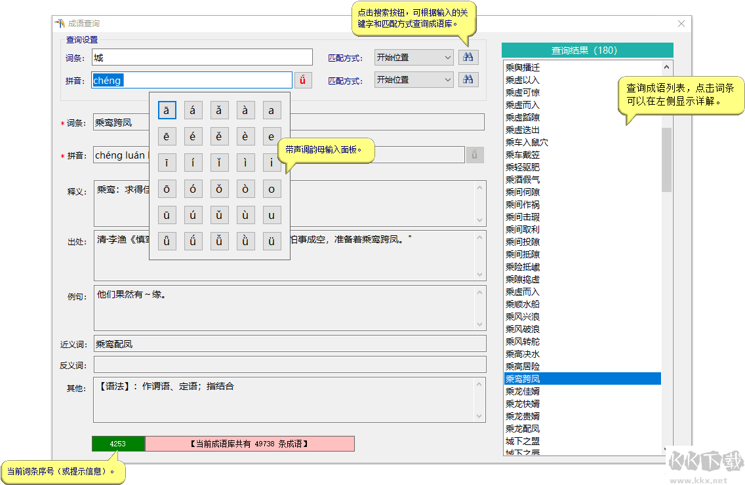
Task: Select ě on the tone vowel panel
Action: coord(219,136)
